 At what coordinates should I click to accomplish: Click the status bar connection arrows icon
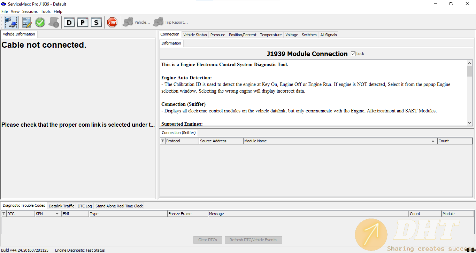[x=470, y=250]
